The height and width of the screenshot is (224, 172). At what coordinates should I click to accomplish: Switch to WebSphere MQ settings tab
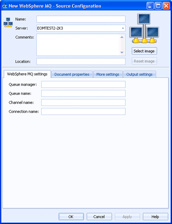coord(27,74)
